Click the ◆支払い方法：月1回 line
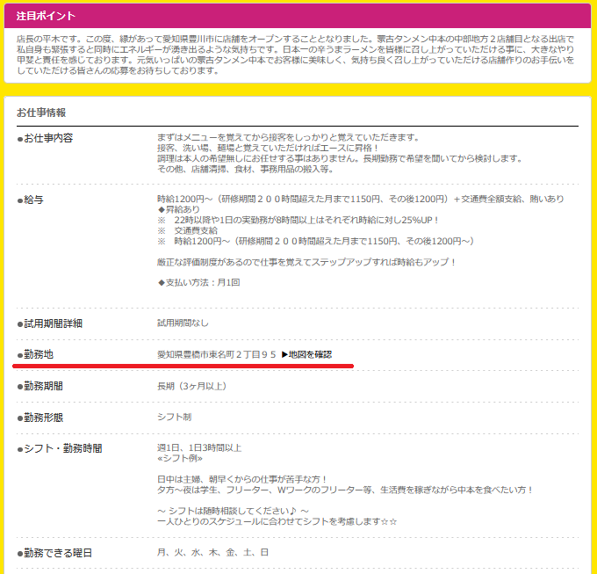 click(198, 282)
